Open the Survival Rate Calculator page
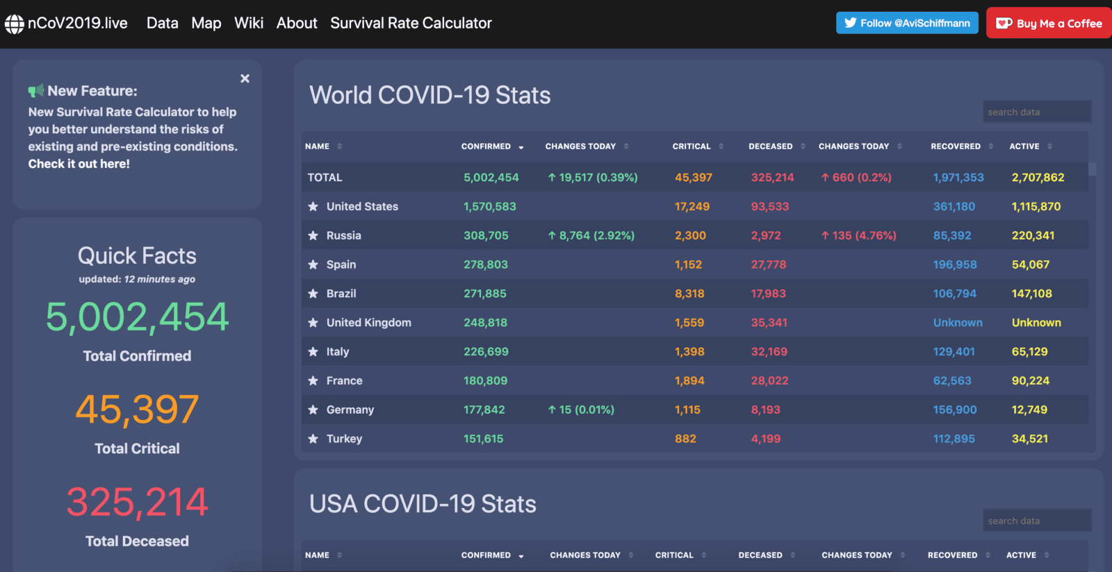Screen dimensions: 1112x572 [x=411, y=23]
